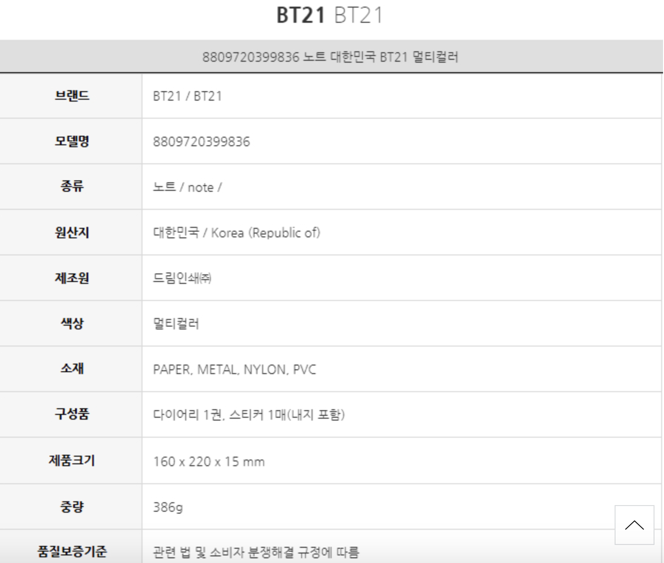The height and width of the screenshot is (563, 664).
Task: Click the 제조원 row label
Action: click(x=72, y=278)
